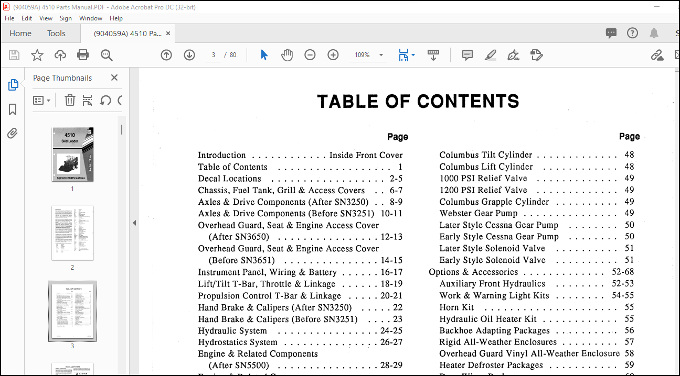Click 'Webster Gear Pump' contents entry
The image size is (680, 376).
point(479,213)
